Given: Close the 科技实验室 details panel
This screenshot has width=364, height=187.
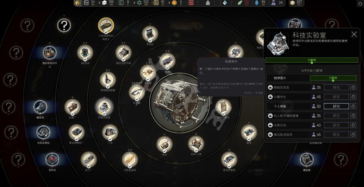Looking at the screenshot, I should click(354, 35).
